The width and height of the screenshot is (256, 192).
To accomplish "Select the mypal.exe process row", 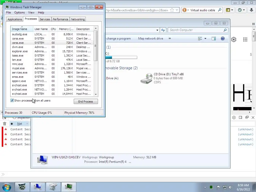I will 52,68.
